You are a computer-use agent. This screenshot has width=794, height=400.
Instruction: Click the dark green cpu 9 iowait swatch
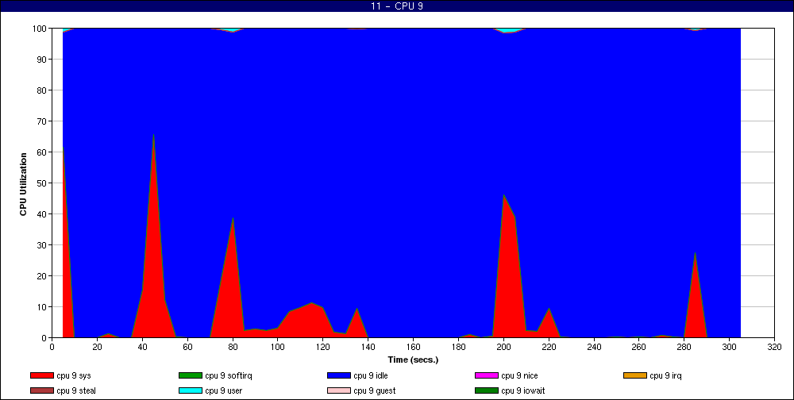[486, 391]
